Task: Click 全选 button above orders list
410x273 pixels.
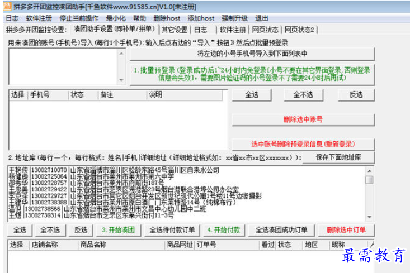Action: (x=20, y=230)
